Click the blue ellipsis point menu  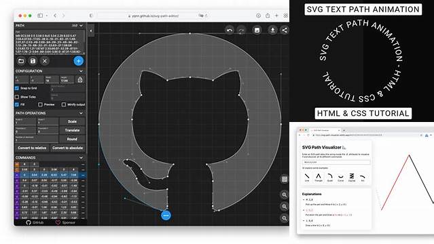pyautogui.click(x=166, y=216)
